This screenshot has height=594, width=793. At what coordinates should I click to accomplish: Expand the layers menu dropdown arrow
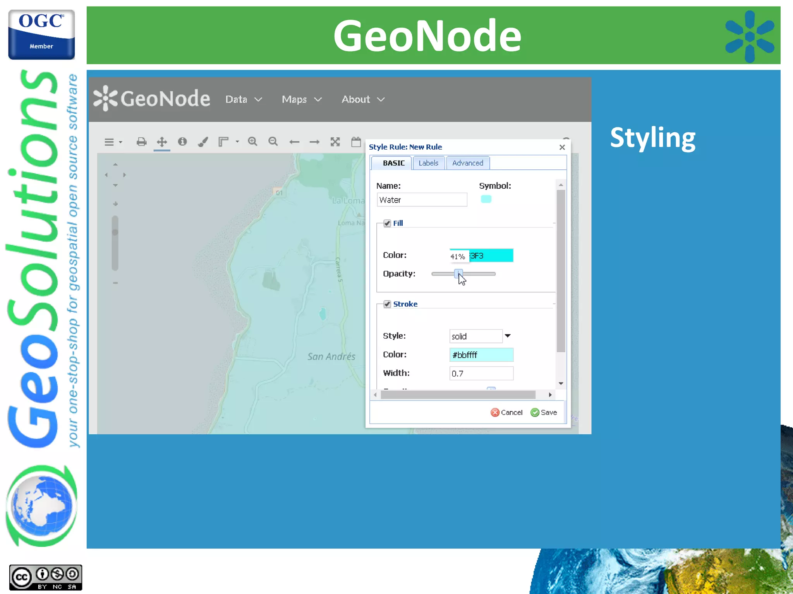(x=120, y=142)
